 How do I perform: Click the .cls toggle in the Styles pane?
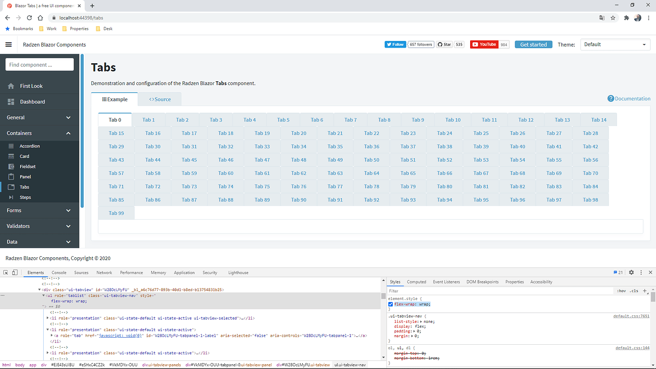[634, 291]
